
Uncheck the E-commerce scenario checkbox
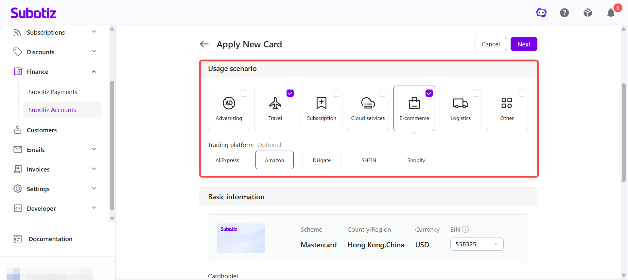click(429, 93)
